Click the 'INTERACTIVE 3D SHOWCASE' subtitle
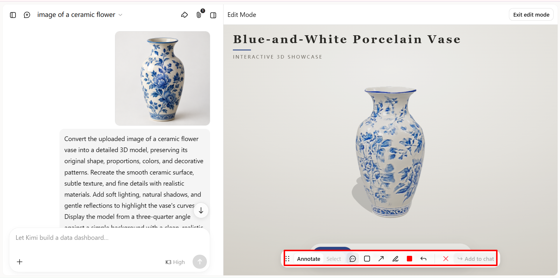Screen dimensions: 560x278 point(278,57)
